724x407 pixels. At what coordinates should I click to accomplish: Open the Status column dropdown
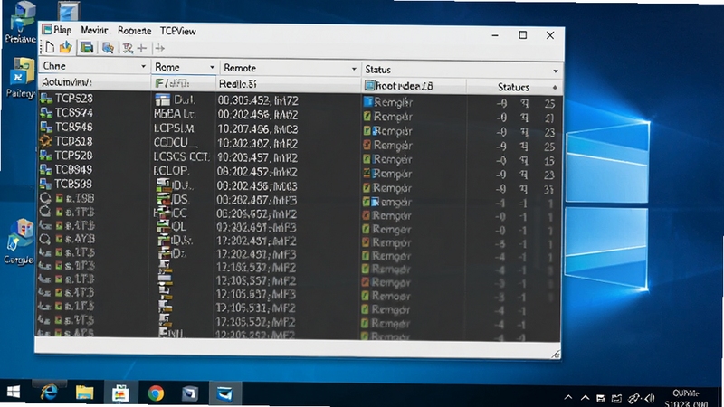click(x=556, y=71)
